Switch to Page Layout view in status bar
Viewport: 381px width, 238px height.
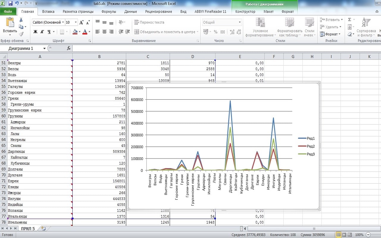[344, 235]
